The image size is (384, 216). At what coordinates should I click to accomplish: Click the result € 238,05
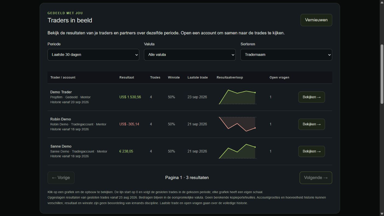point(126,151)
